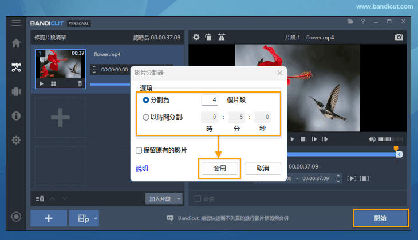Open the 說明 help link

[x=141, y=169]
